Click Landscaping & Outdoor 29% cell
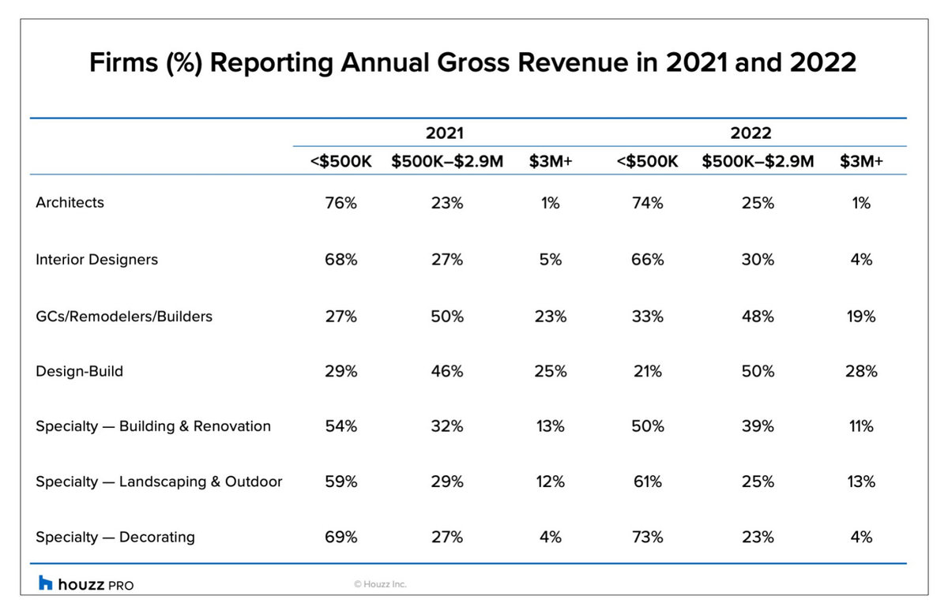948x615 pixels. pyautogui.click(x=447, y=482)
